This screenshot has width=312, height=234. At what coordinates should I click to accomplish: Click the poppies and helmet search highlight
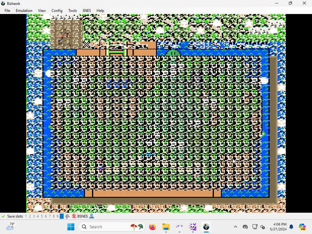coord(137,227)
